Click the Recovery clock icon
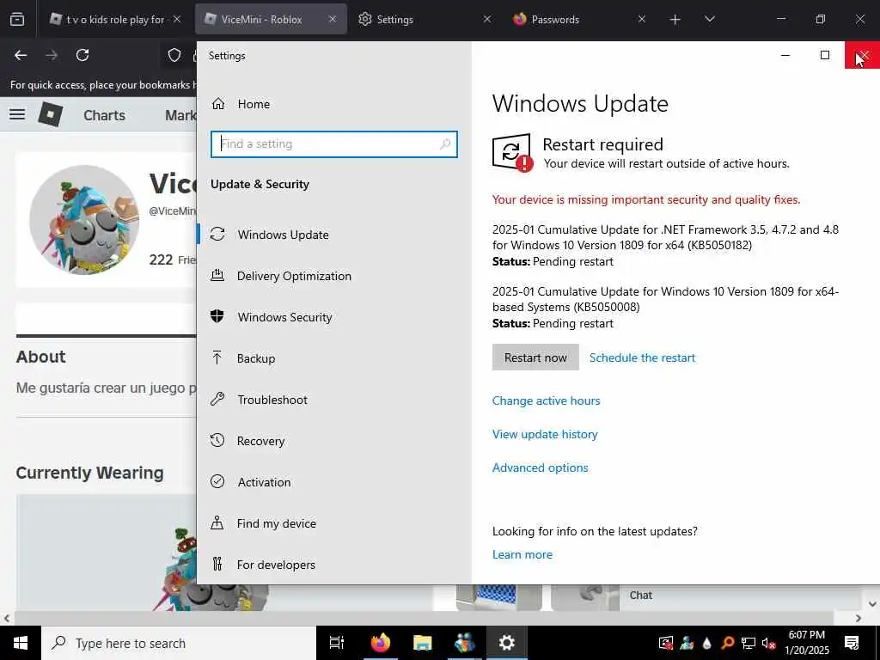This screenshot has width=880, height=660. pos(217,440)
